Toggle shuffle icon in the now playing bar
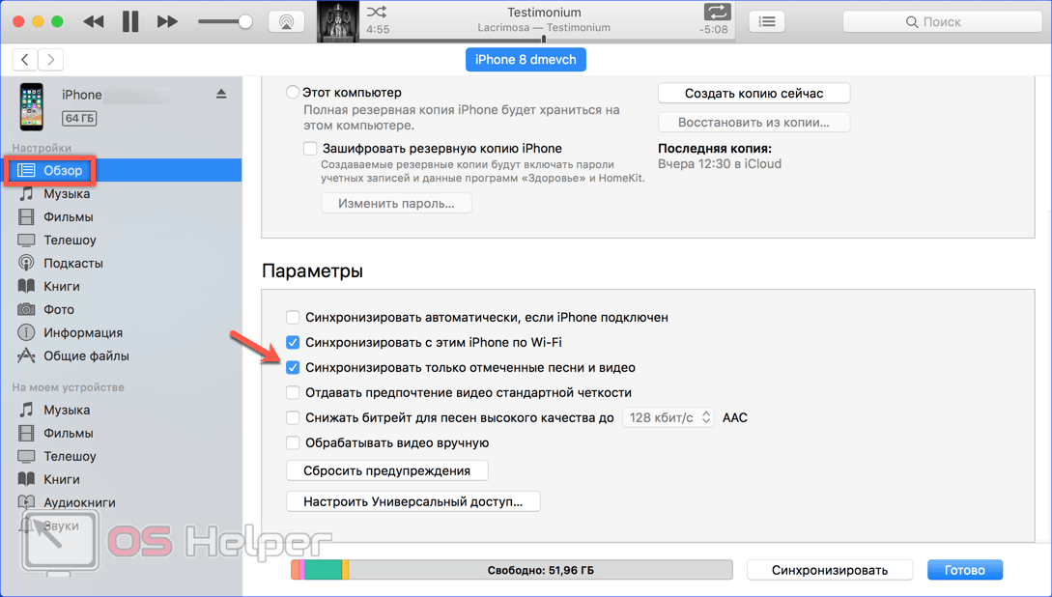 coord(377,13)
